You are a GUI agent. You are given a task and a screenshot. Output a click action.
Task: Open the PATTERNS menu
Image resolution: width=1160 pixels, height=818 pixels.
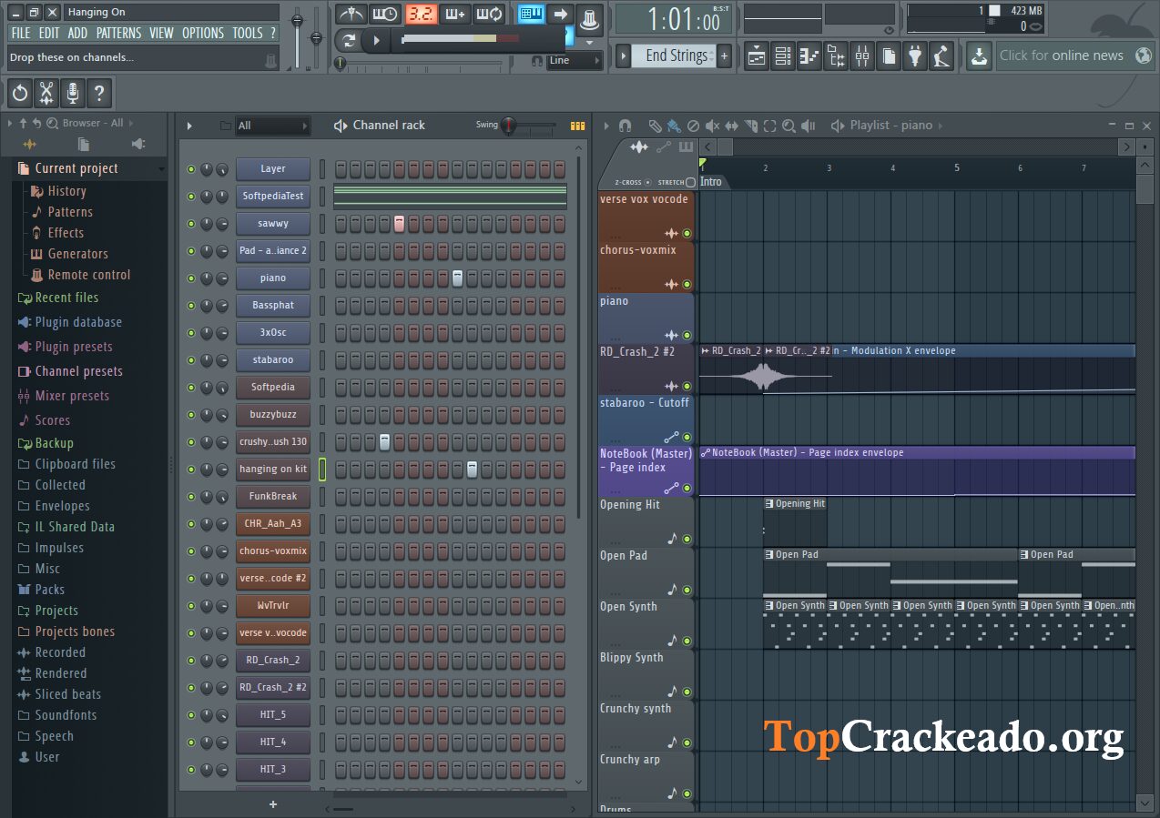click(119, 33)
